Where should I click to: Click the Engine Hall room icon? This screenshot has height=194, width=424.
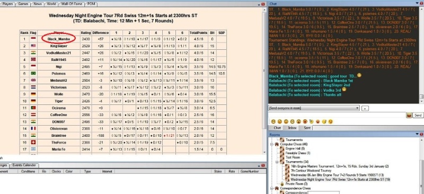click(282, 148)
